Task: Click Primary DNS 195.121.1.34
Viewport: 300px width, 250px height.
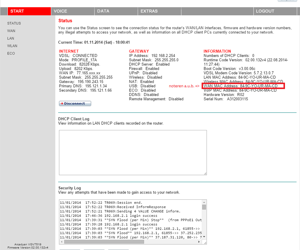Action: 83,86
